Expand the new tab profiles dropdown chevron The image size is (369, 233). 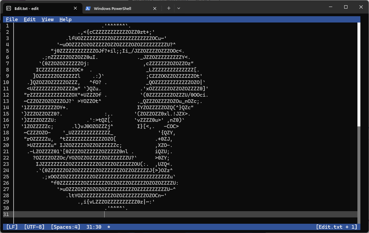click(x=179, y=8)
